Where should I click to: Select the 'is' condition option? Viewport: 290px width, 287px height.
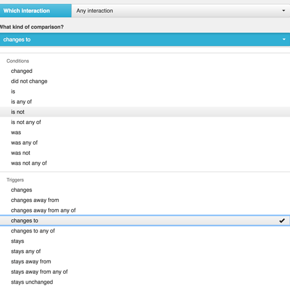(x=145, y=91)
